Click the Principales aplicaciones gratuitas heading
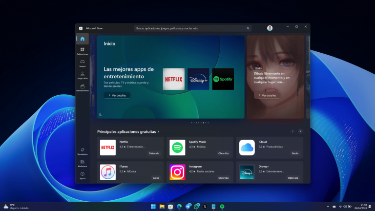The height and width of the screenshot is (211, 375). tap(126, 131)
